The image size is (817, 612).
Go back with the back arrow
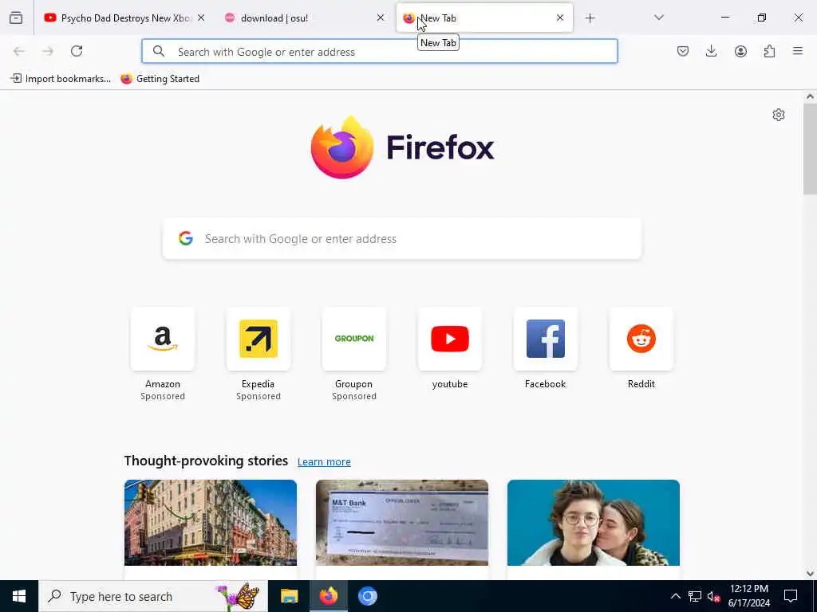click(19, 51)
